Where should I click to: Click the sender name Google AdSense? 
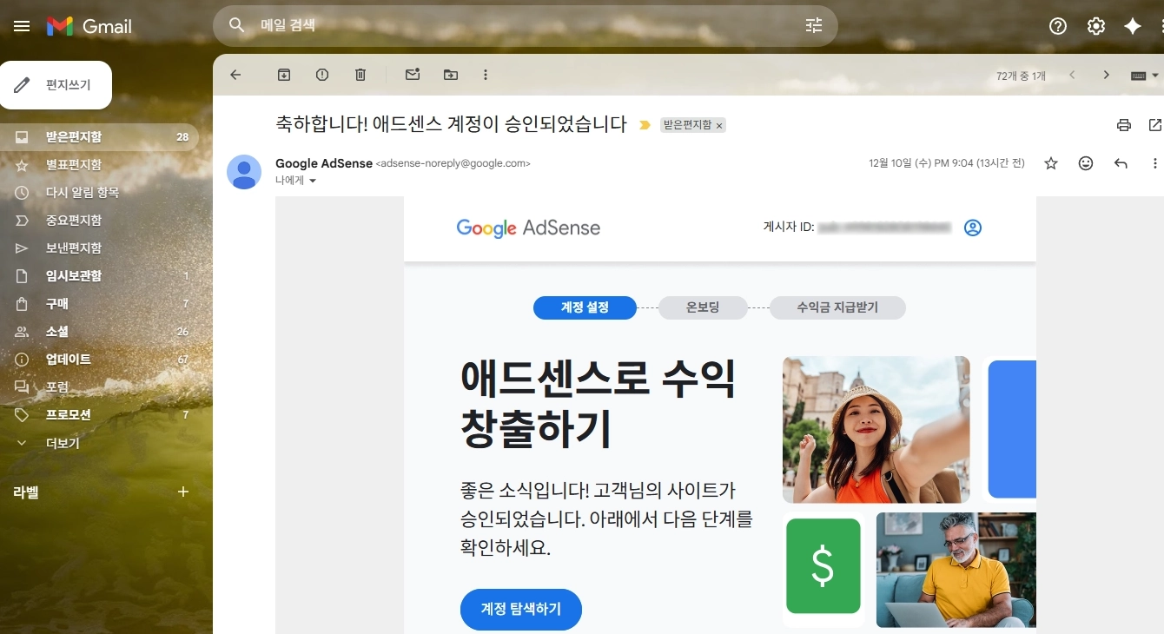point(324,163)
